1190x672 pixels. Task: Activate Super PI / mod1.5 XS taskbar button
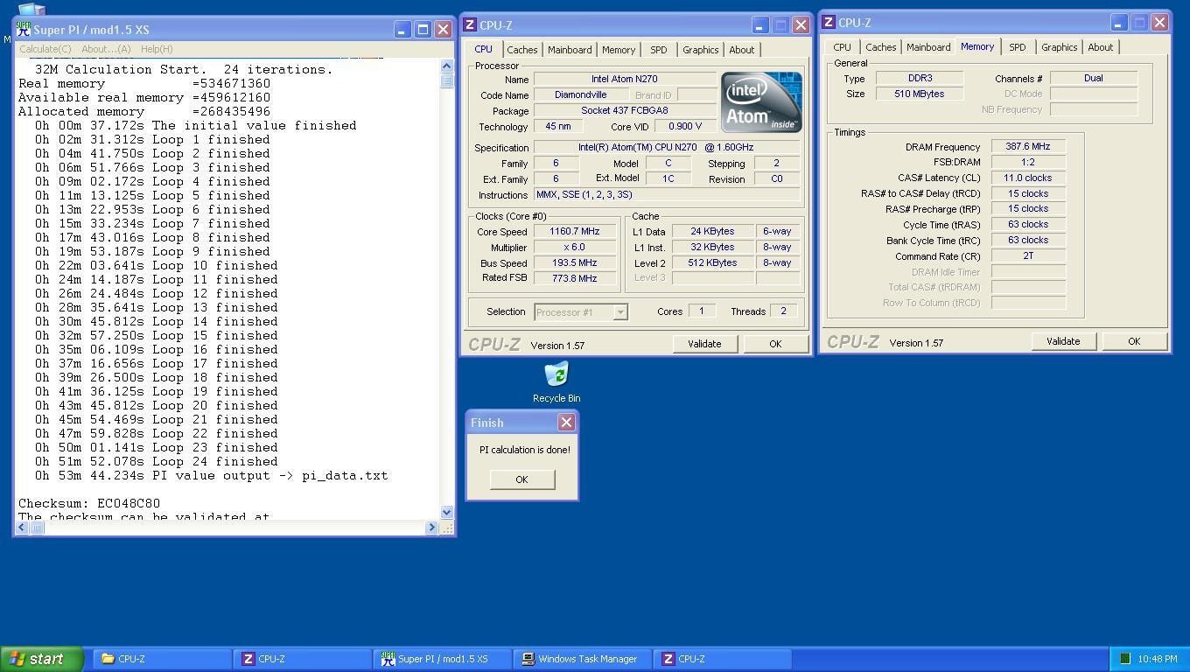(x=442, y=659)
